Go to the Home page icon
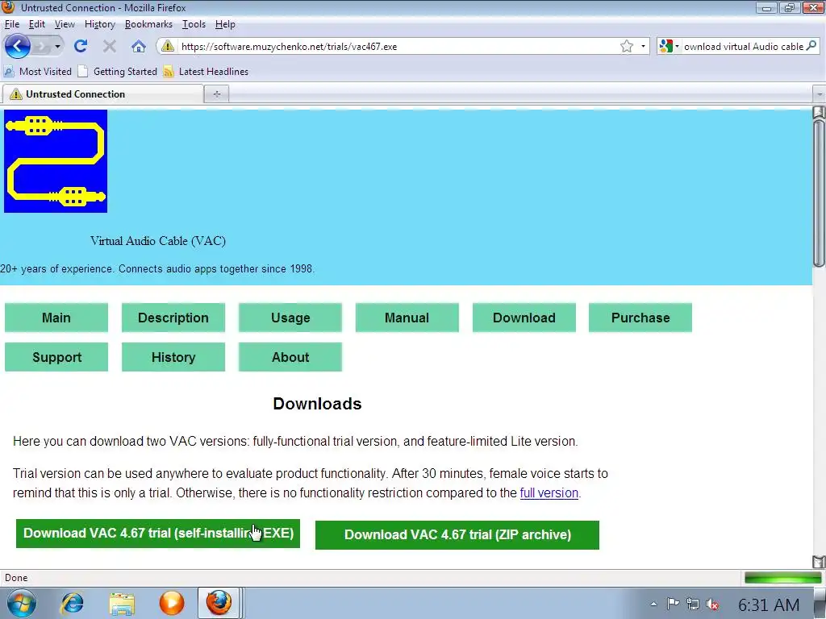The width and height of the screenshot is (826, 619). click(139, 46)
